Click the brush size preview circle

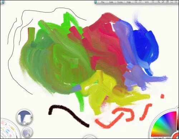pyautogui.click(x=24, y=117)
